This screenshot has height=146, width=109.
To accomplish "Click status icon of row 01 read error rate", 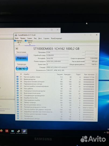I will coord(17,77).
